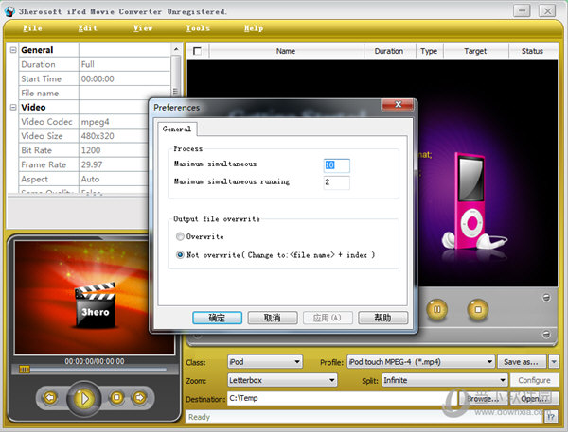The image size is (568, 432).
Task: Click the Name column header
Action: point(286,51)
